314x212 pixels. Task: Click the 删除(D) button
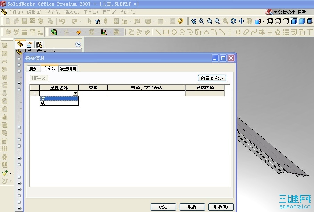pyautogui.click(x=39, y=78)
